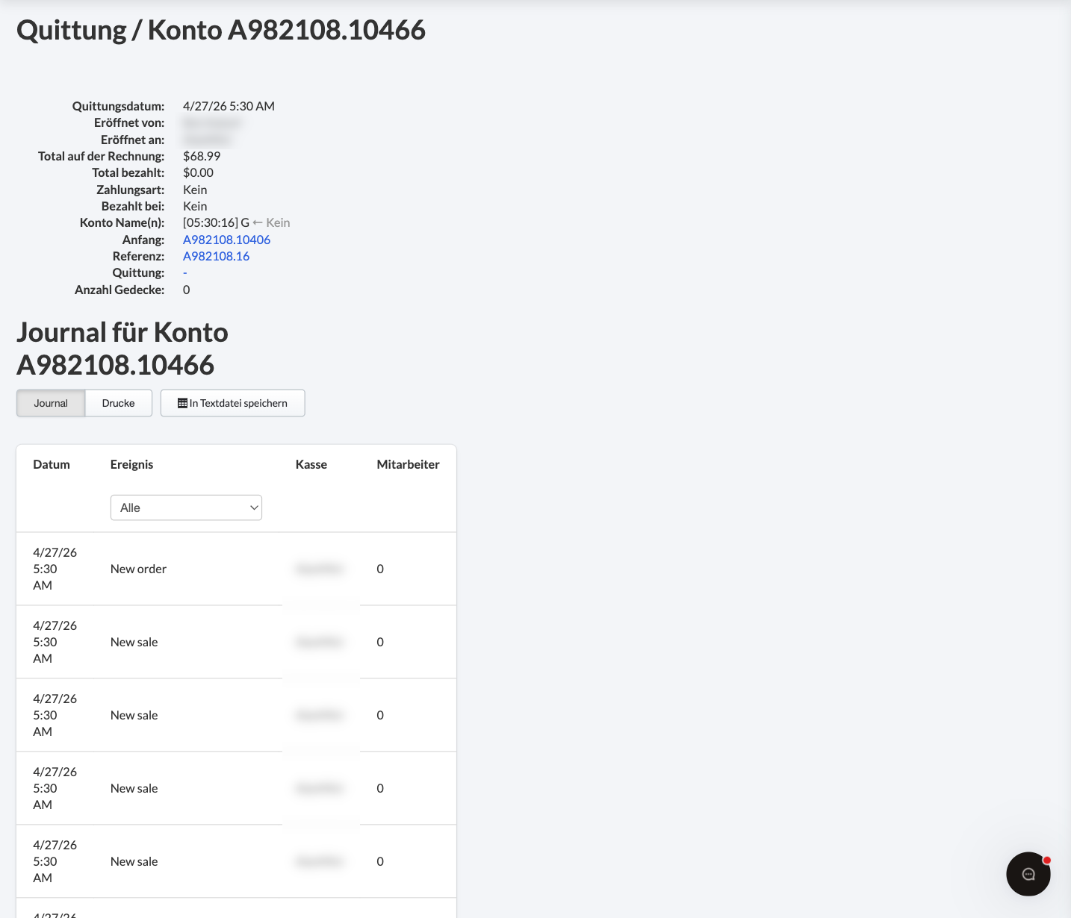Open the Ereignis filter dropdown showing Alle
Image resolution: width=1071 pixels, height=918 pixels.
click(186, 508)
